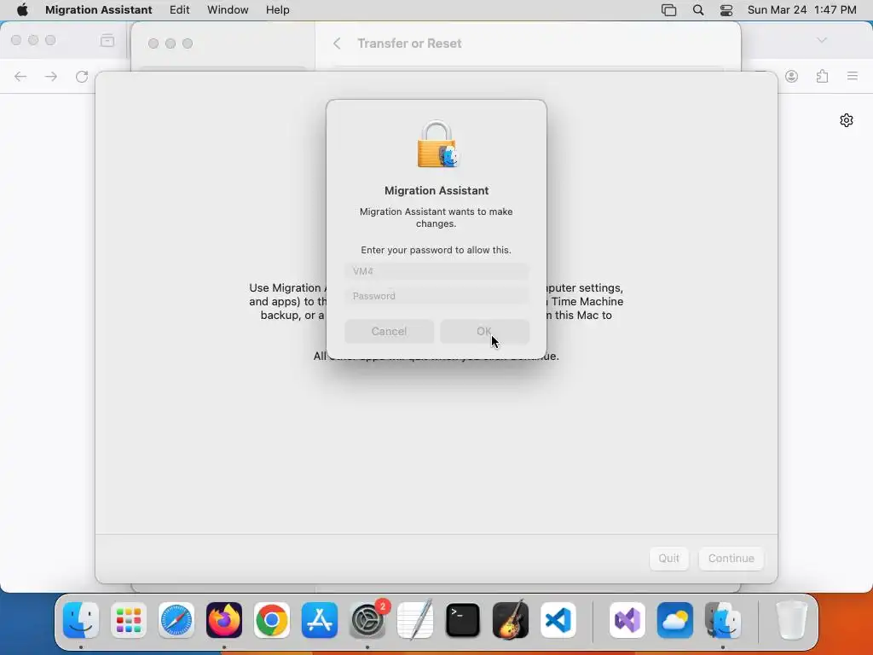
Task: Open the Migration Assistant app menu
Action: (99, 10)
